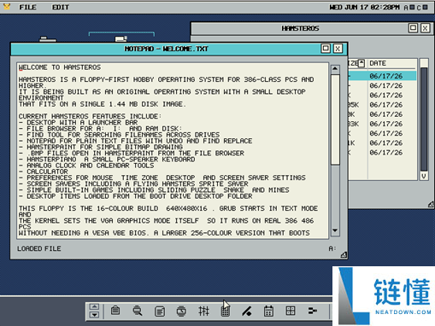This screenshot has width=435, height=326.
Task: Click the size column sort arrow
Action: tap(362, 63)
